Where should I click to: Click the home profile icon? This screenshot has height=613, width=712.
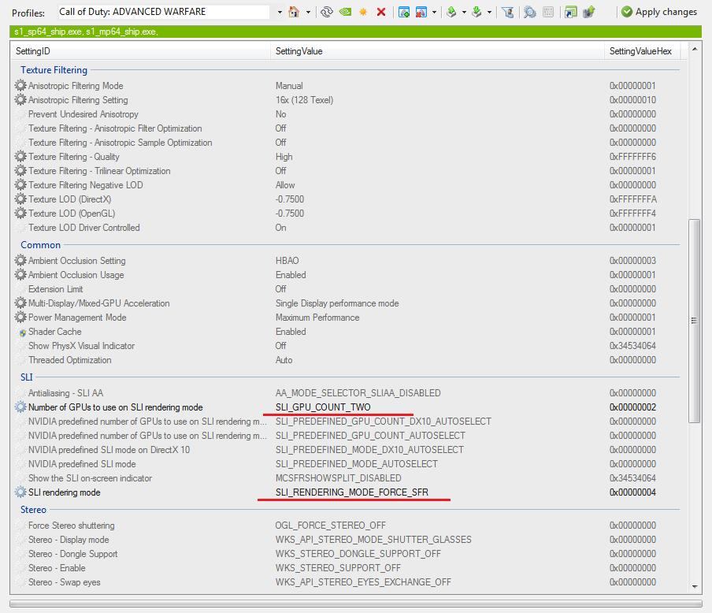point(294,12)
